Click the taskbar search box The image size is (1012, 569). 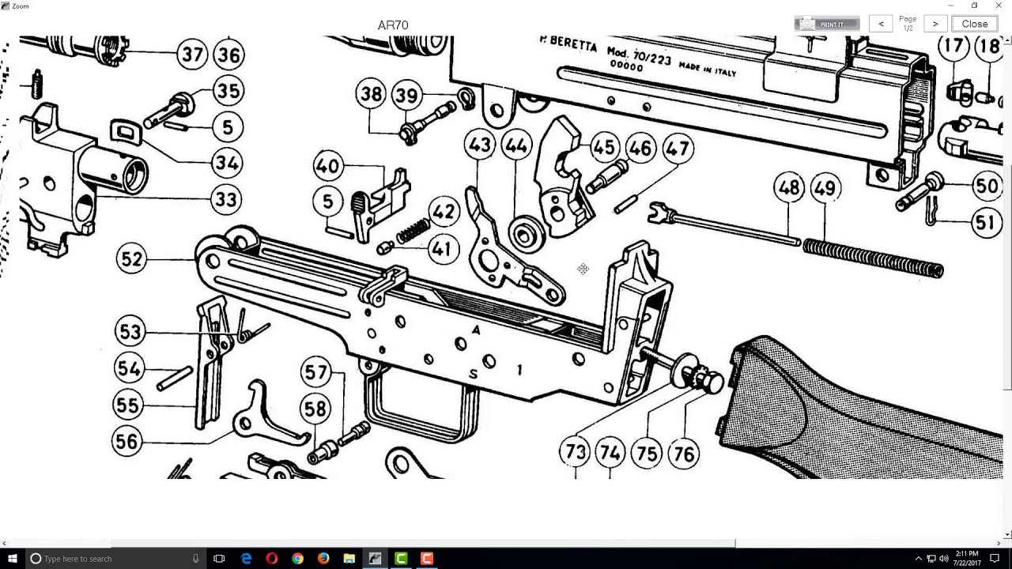tap(115, 559)
